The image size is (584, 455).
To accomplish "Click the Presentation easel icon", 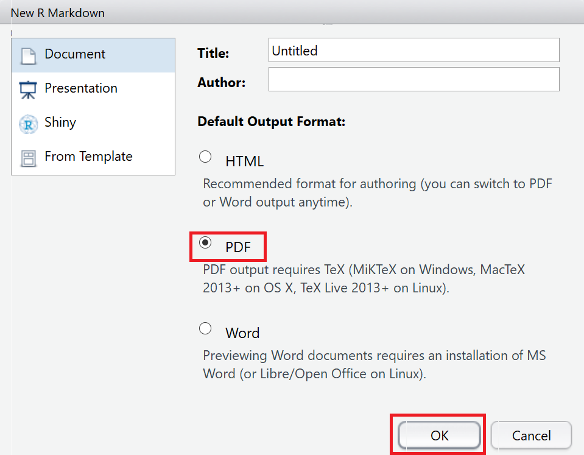I will pyautogui.click(x=28, y=90).
